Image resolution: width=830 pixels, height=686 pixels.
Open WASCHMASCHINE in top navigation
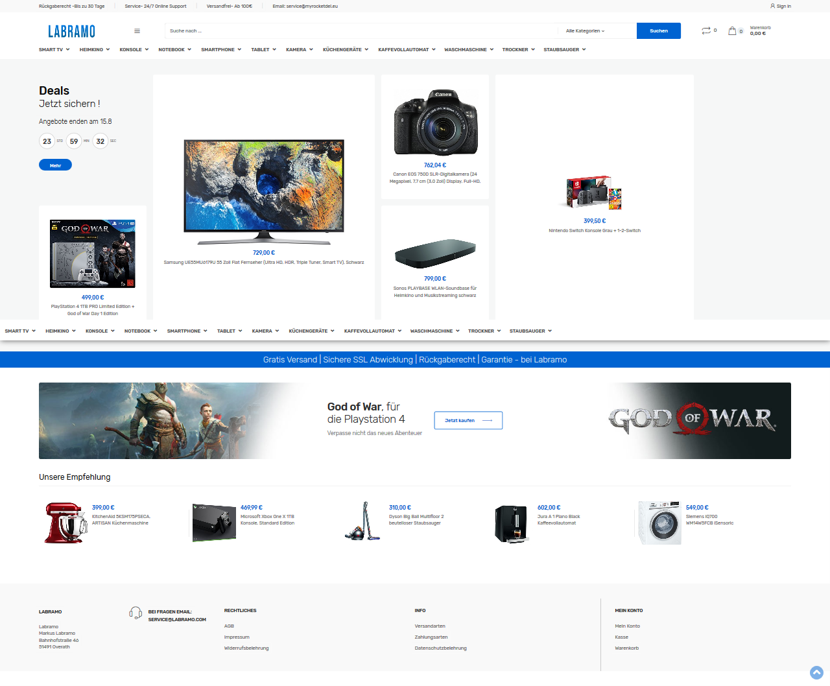(x=469, y=49)
